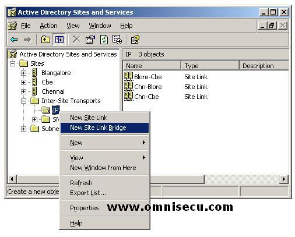The image size is (295, 237).
Task: Click the Forward arrow toolbar icon
Action: point(27,40)
